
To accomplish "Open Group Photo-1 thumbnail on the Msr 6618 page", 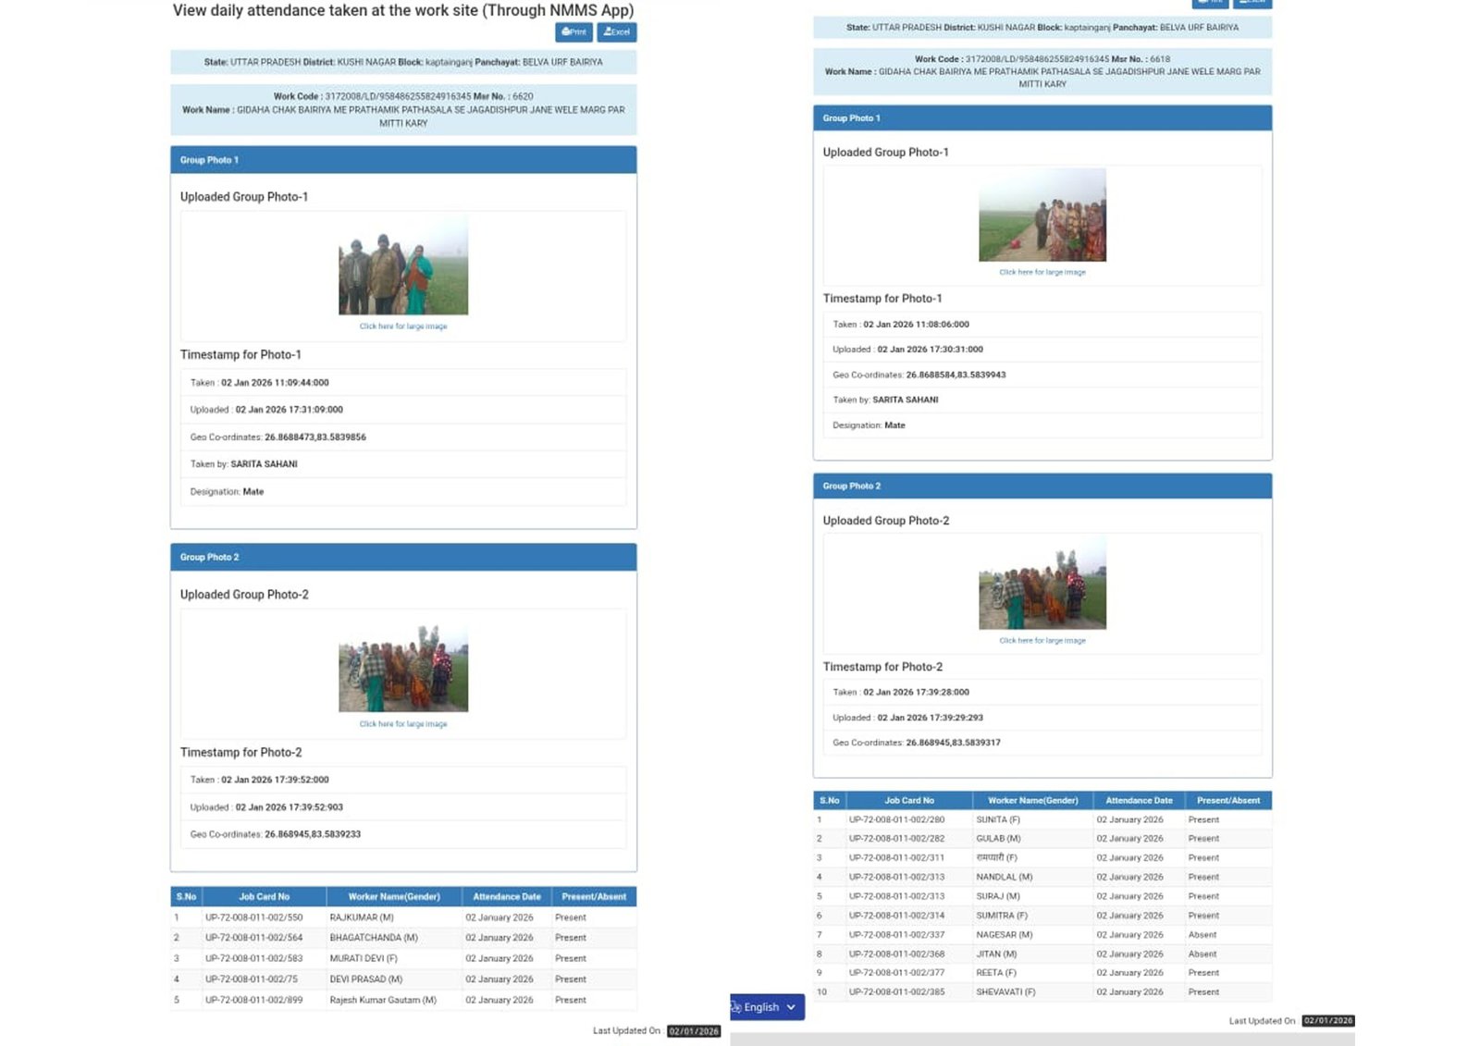I will pyautogui.click(x=1042, y=215).
